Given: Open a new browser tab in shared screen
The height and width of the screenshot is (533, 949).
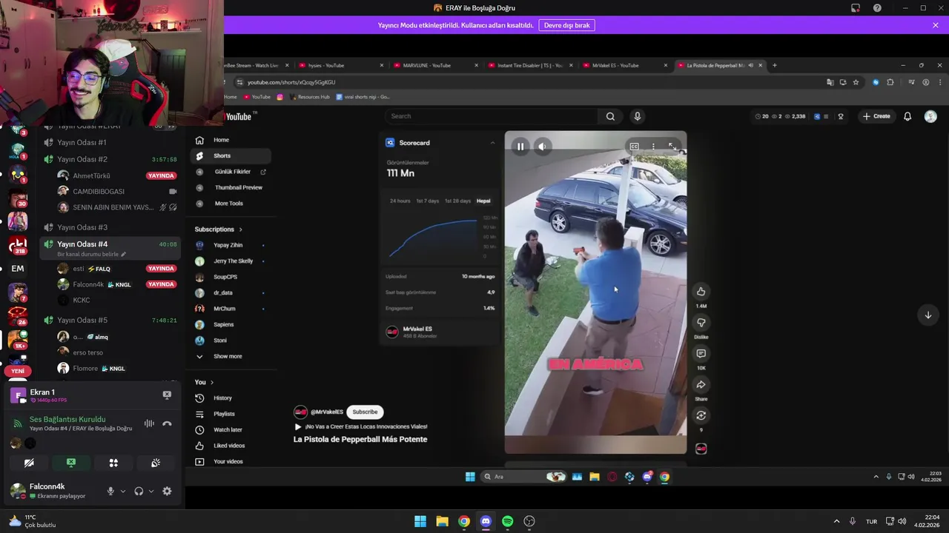Looking at the screenshot, I should (775, 65).
